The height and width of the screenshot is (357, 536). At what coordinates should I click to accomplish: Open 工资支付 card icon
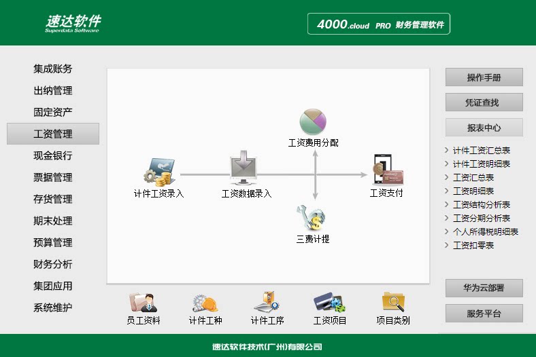point(388,170)
